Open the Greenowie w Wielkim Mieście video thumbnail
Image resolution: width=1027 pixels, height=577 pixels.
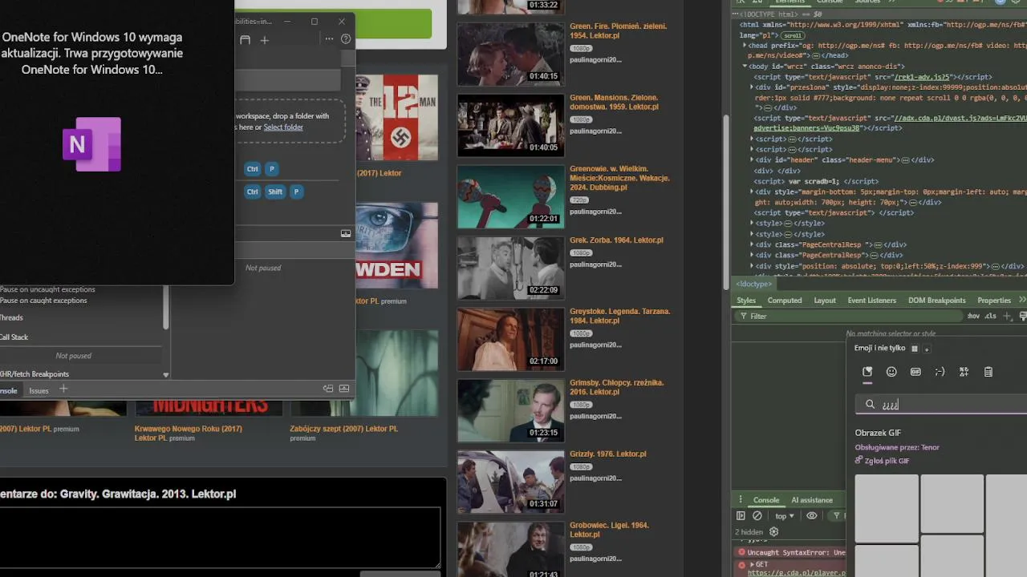510,196
